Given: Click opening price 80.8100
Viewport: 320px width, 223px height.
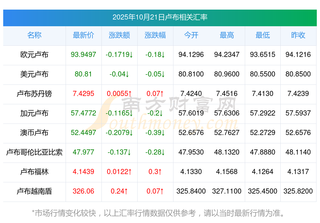Looking at the screenshot, I should coord(191,74).
